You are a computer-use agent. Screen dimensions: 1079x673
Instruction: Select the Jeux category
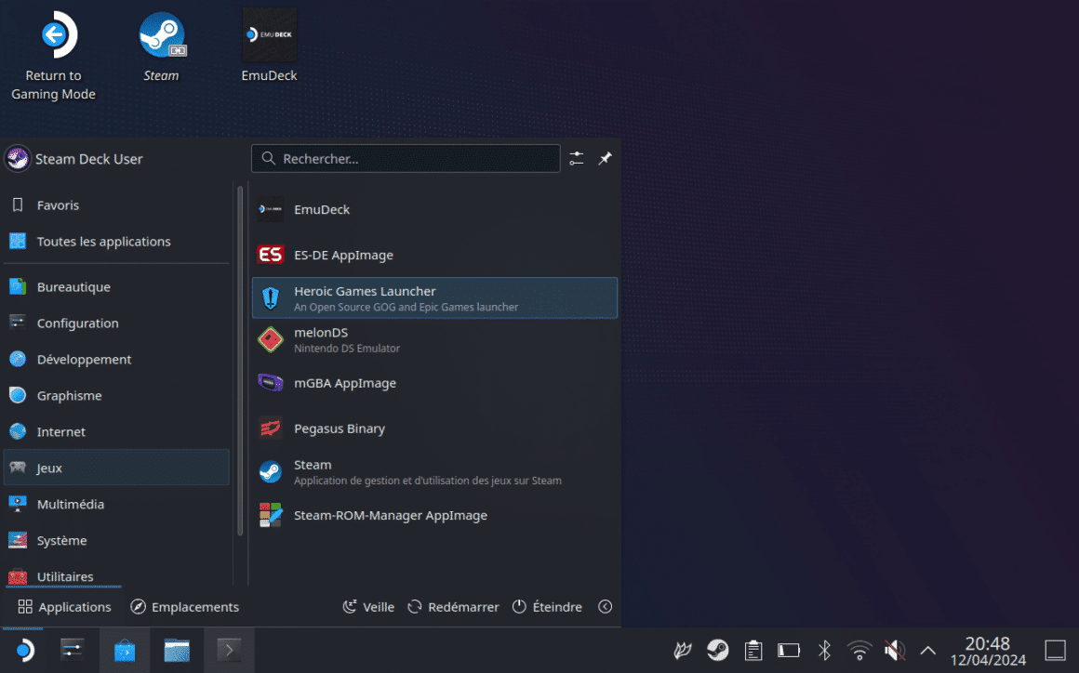point(116,468)
